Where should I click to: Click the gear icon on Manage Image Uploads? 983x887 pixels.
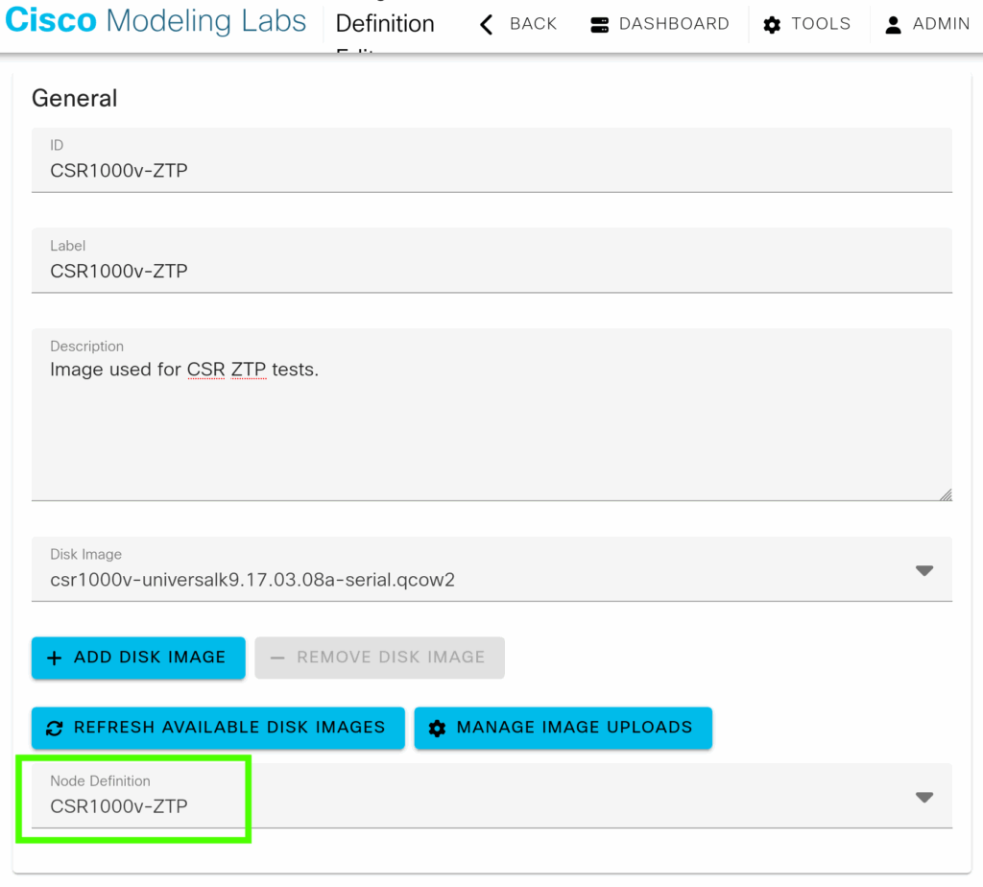point(438,729)
